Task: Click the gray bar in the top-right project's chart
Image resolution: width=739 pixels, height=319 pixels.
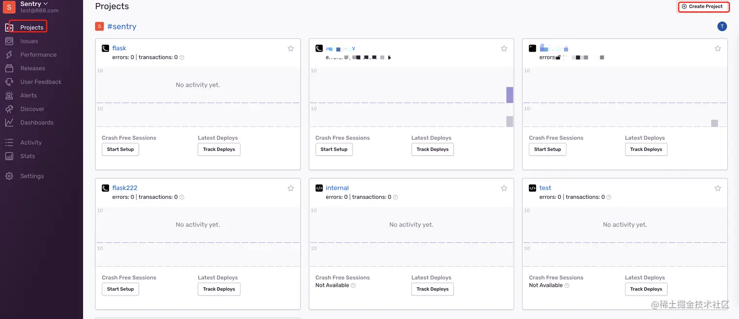Action: tap(715, 123)
